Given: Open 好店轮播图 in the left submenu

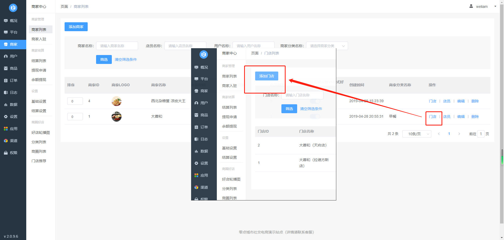Looking at the screenshot, I should point(40,133).
